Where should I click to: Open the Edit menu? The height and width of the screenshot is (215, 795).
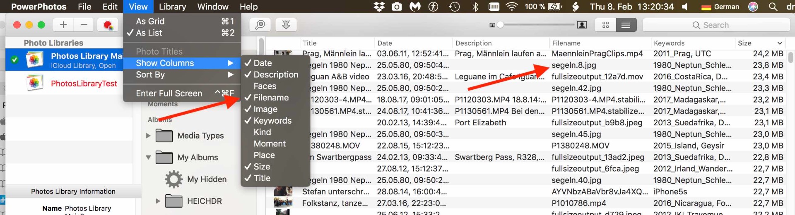pyautogui.click(x=110, y=7)
